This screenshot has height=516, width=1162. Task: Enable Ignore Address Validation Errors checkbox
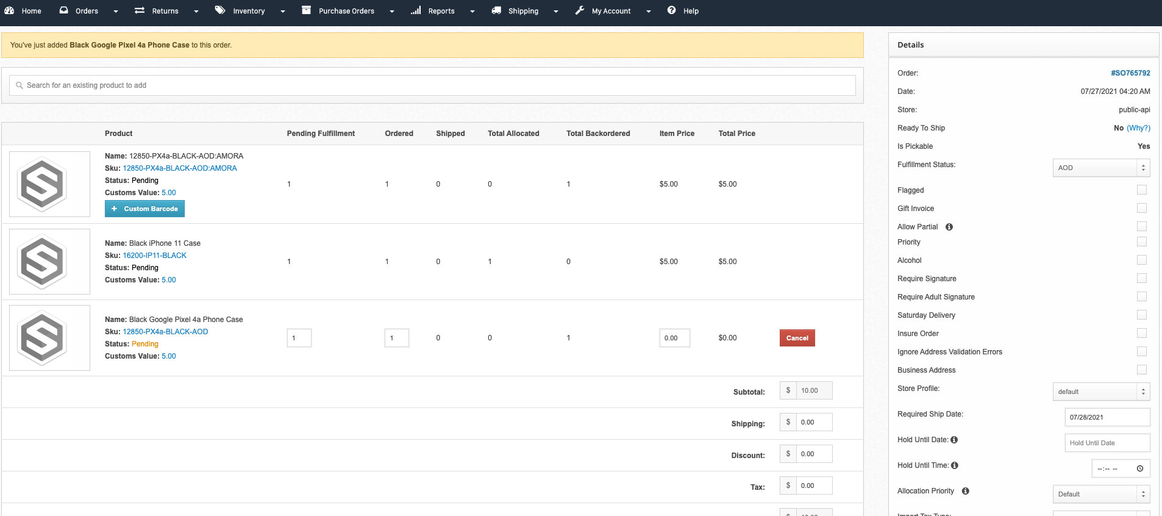click(1142, 351)
